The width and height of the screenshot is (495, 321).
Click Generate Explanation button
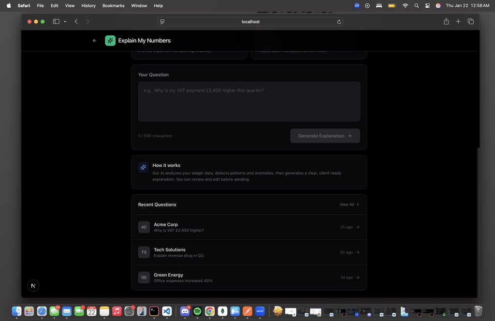(x=325, y=136)
